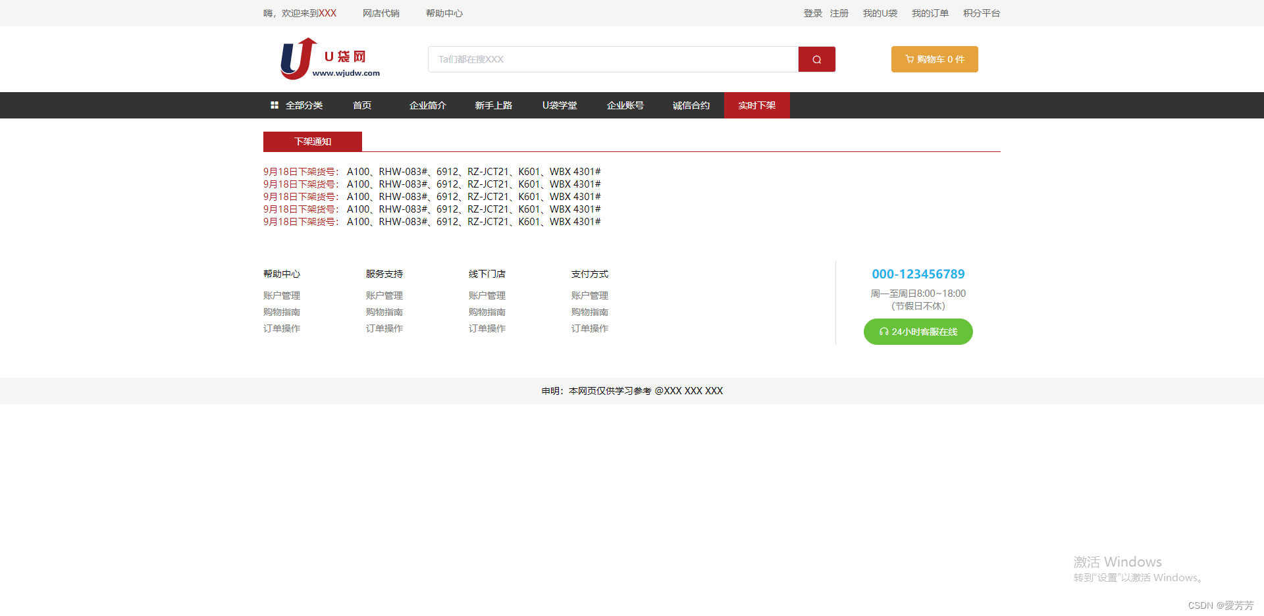Start chat via 24小时客服在线 button
Viewport: 1264px width, 616px height.
coord(918,332)
